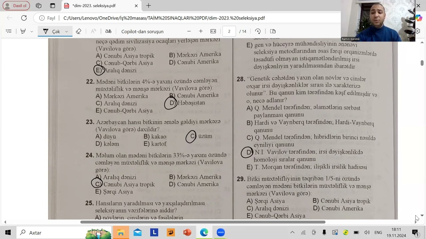The image size is (426, 239).
Task: Open a new browser tab
Action: 148,6
